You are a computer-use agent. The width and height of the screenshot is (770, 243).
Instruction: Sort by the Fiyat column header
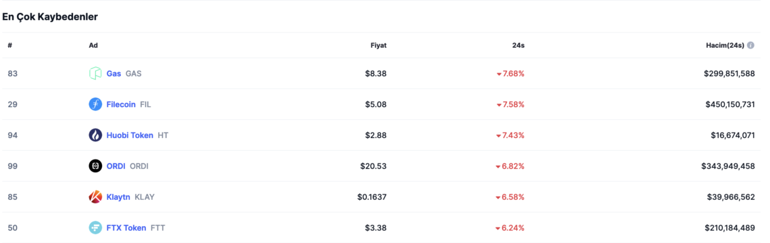[378, 45]
